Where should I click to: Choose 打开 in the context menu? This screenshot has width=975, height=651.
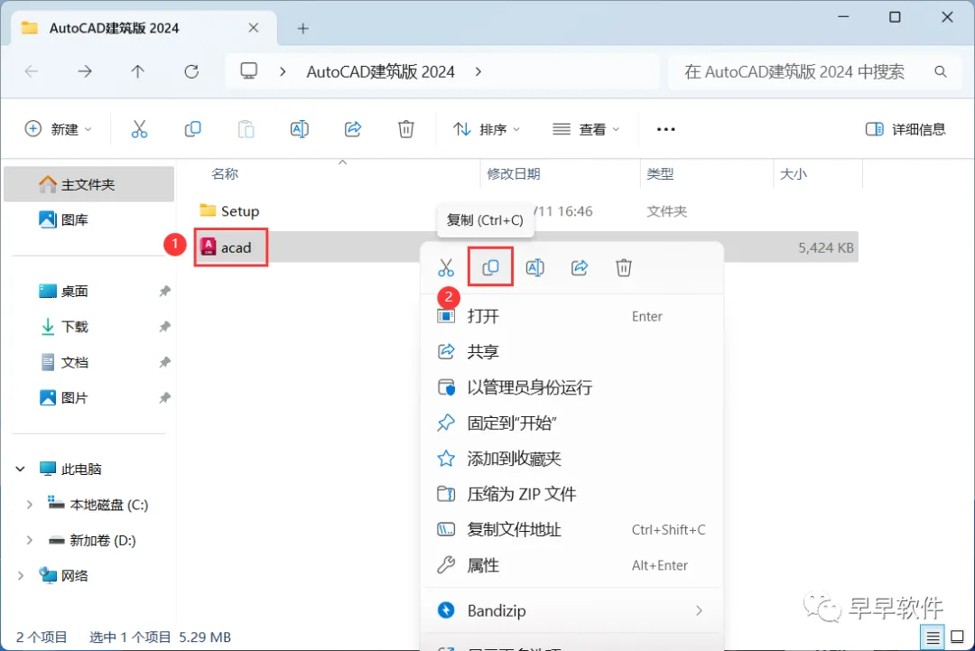pos(572,316)
